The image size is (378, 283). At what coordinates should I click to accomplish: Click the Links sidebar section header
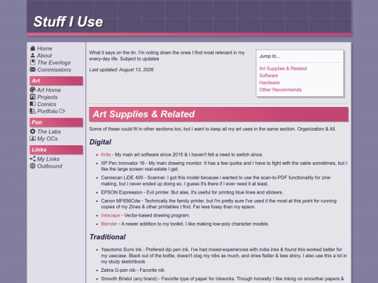56,150
